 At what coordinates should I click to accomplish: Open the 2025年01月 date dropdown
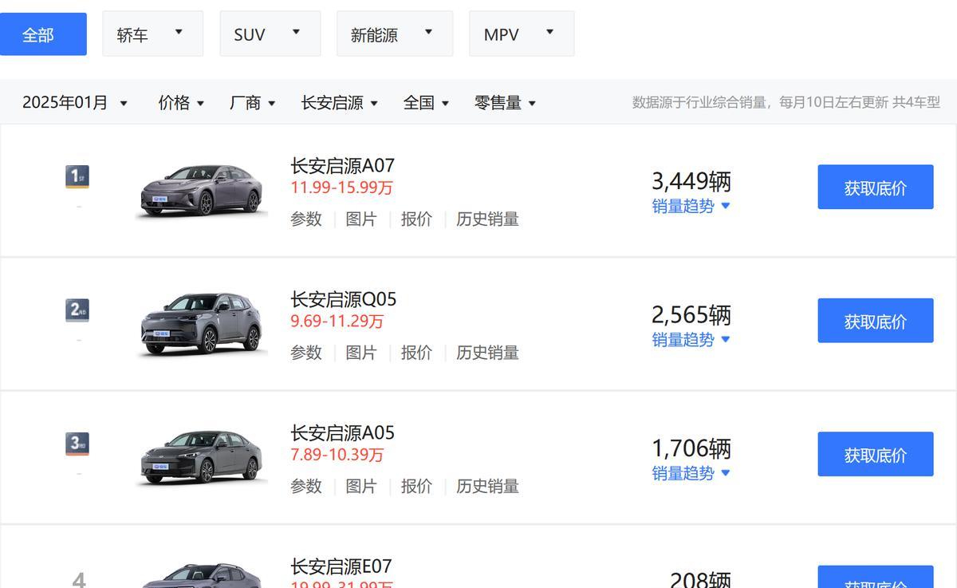tap(75, 103)
